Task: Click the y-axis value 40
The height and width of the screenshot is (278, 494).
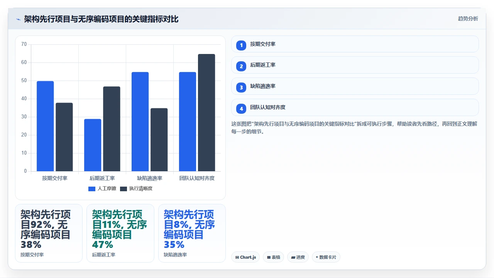Action: 24,99
